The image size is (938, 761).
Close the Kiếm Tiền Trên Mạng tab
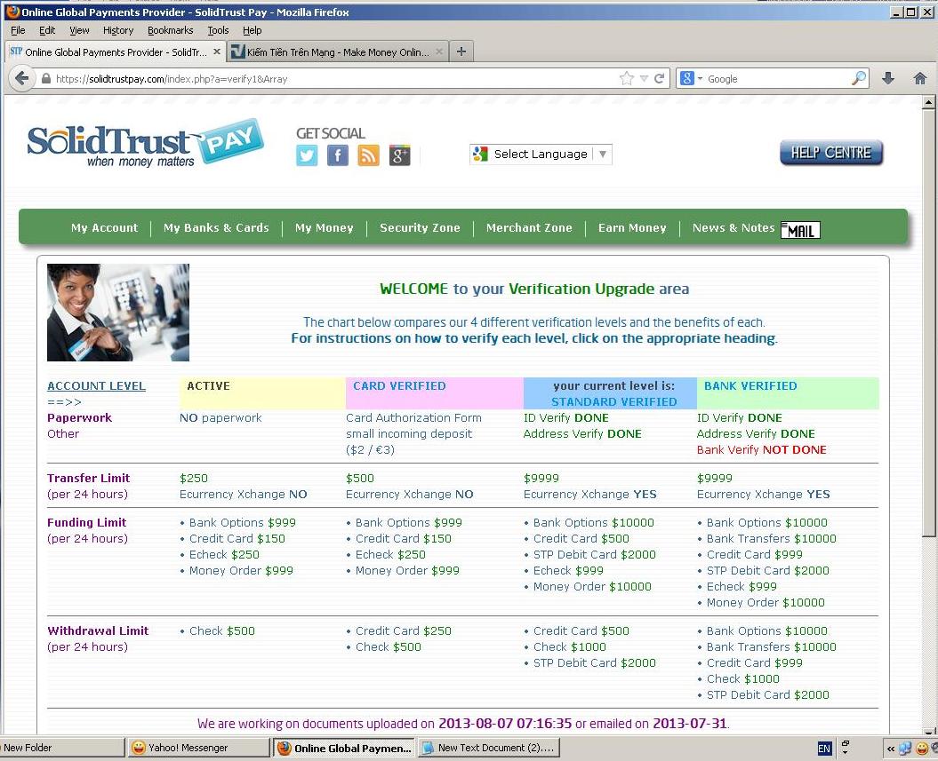point(439,52)
